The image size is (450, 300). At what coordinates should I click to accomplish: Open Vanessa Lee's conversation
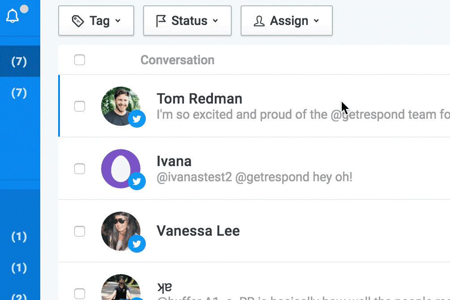[x=198, y=231]
